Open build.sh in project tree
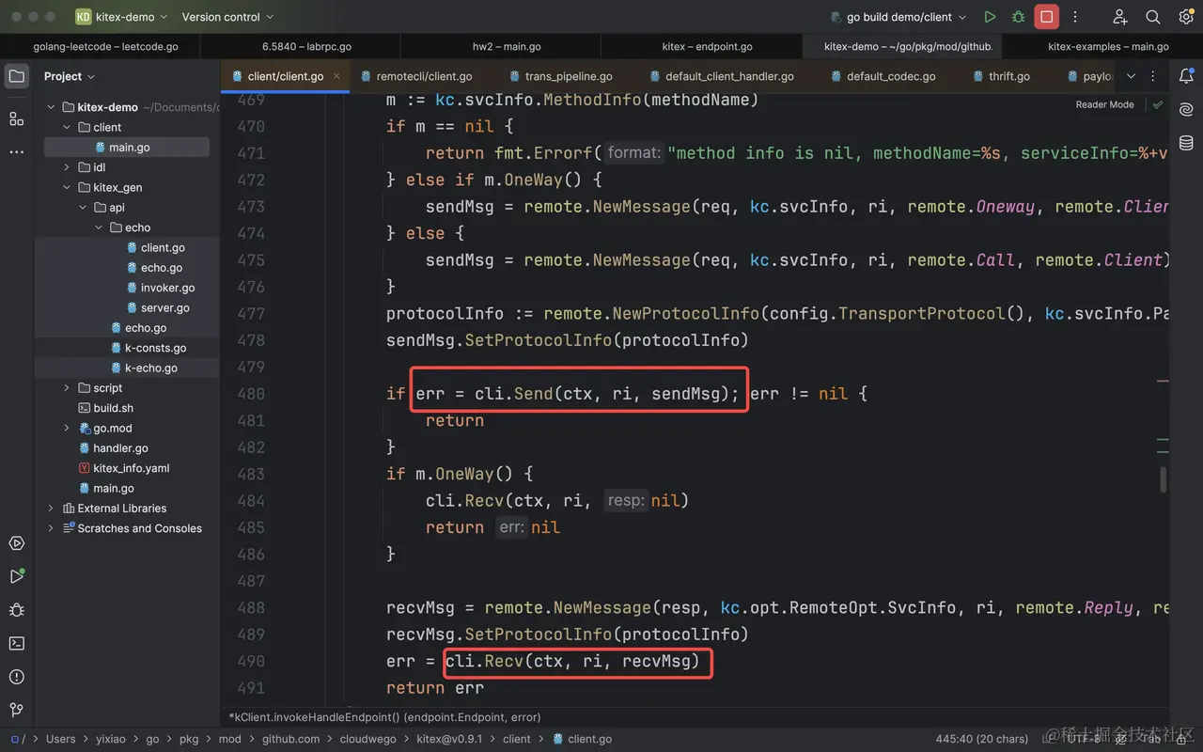This screenshot has height=752, width=1203. click(x=113, y=408)
